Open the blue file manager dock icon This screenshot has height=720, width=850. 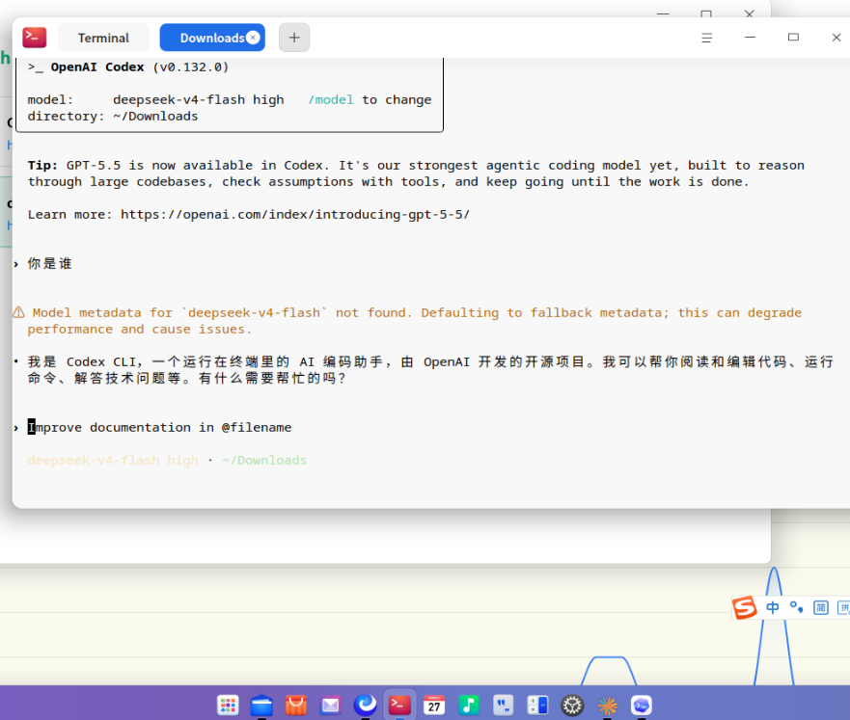pos(261,705)
